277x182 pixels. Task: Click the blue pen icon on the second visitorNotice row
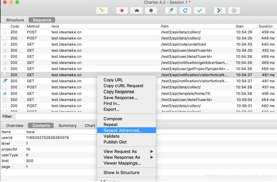[5, 81]
